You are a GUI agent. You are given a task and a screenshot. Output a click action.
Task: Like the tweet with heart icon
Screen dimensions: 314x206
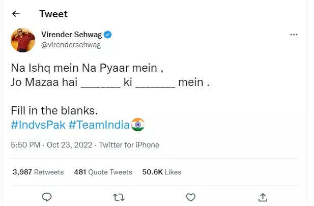(190, 196)
